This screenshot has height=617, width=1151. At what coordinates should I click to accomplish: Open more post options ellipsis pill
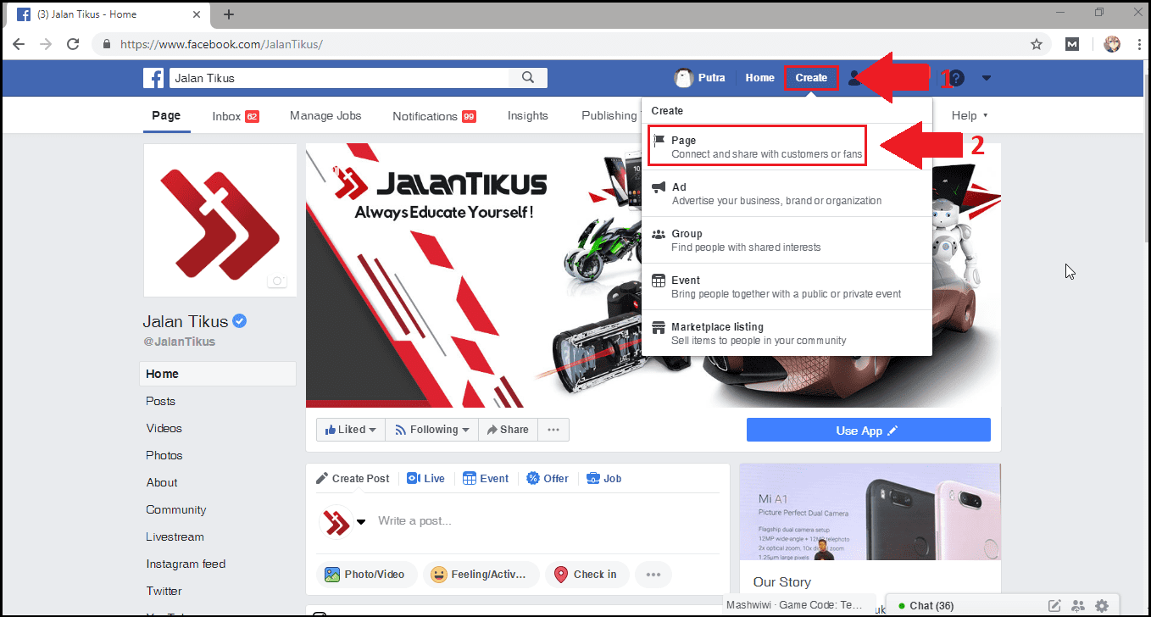[x=653, y=575]
